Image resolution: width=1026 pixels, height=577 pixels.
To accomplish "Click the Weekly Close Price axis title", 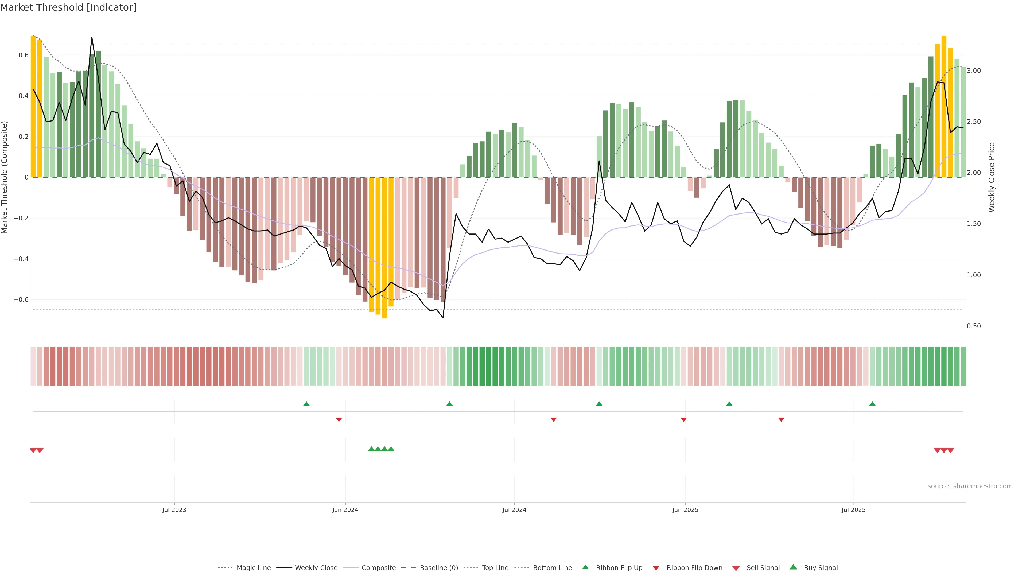I will (992, 177).
